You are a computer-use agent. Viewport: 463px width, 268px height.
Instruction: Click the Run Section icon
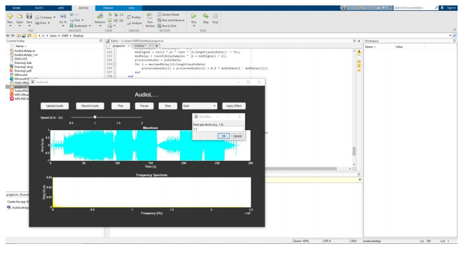(x=150, y=16)
